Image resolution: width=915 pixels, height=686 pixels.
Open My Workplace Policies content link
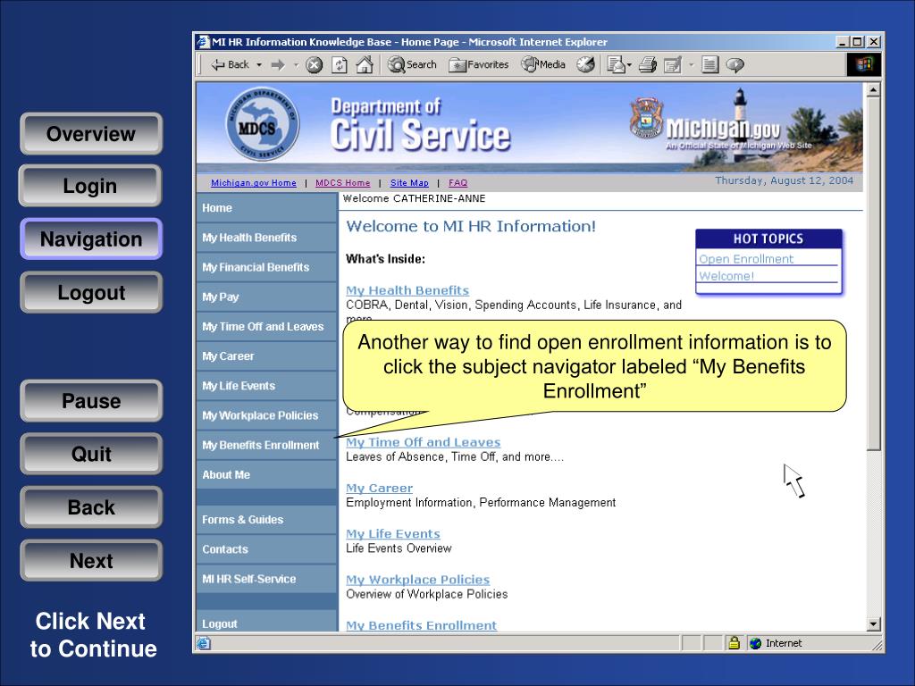[418, 580]
